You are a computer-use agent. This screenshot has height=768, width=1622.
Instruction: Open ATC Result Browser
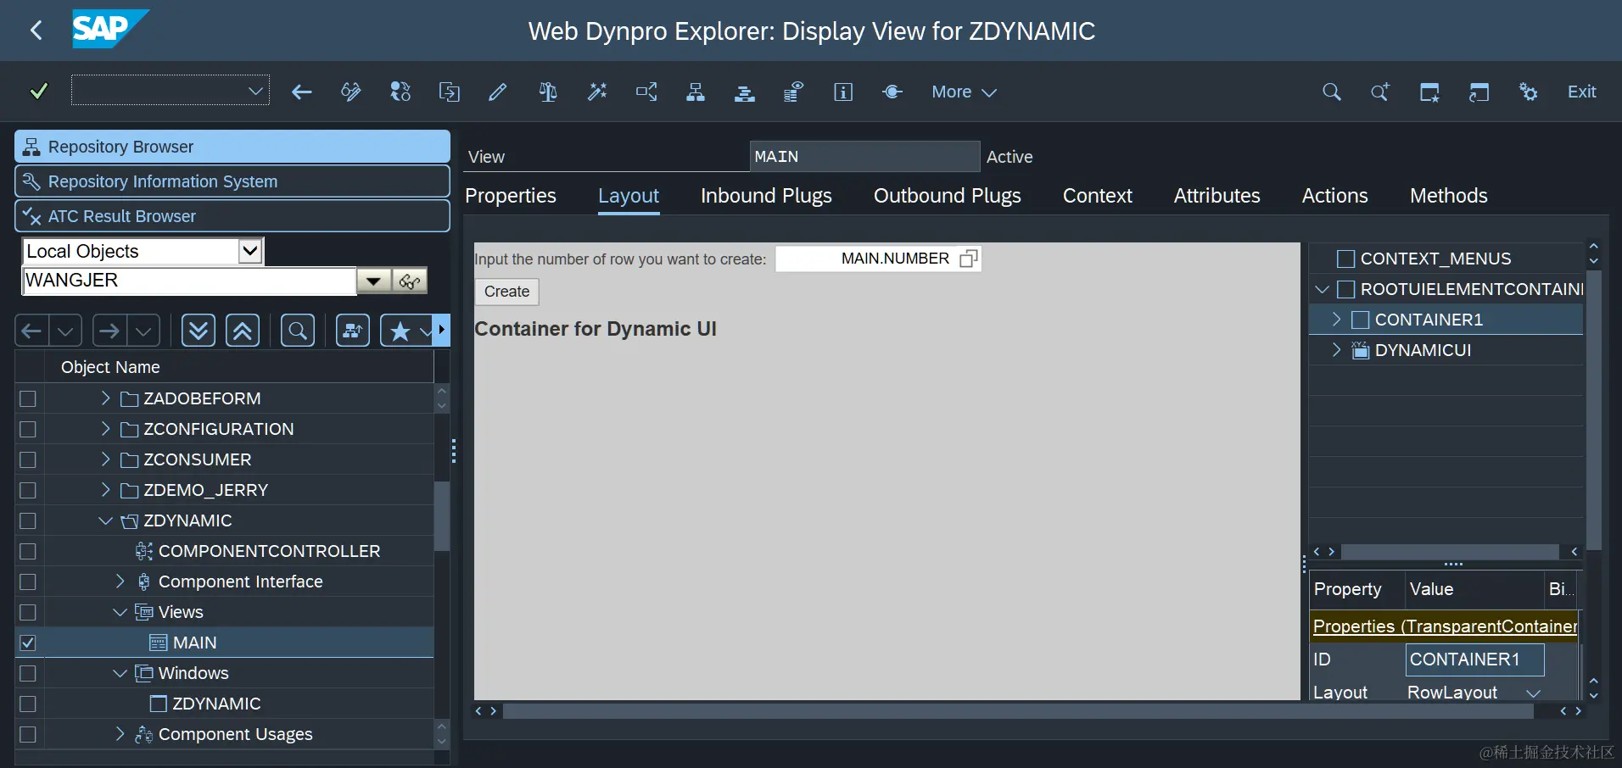(232, 216)
